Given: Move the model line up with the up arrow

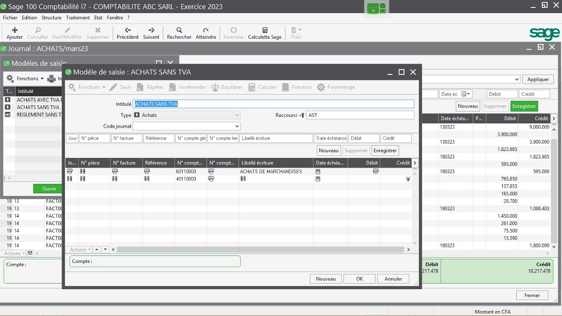Looking at the screenshot, I should click(97, 249).
